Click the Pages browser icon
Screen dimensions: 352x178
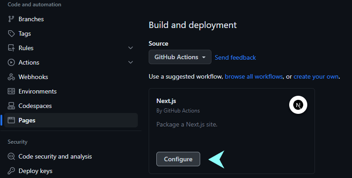11,120
